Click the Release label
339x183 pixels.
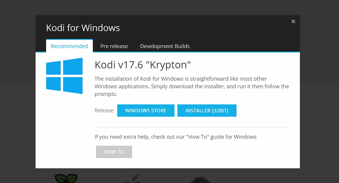pos(104,111)
